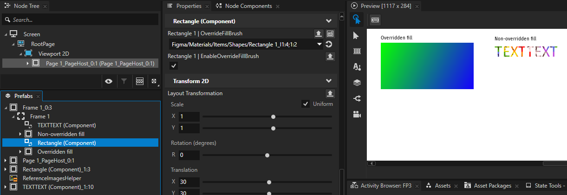This screenshot has width=567, height=195.
Task: Toggle the eye visibility icon in Node Tree
Action: tap(109, 81)
